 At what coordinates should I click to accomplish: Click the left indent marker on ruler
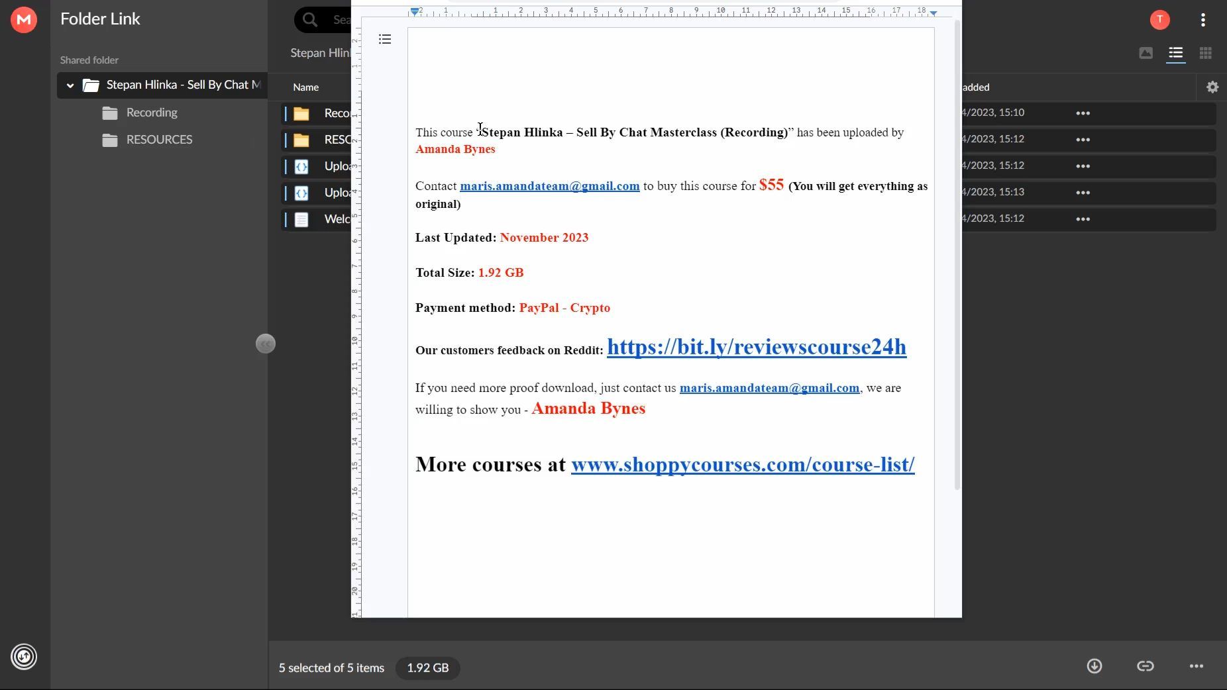tap(414, 11)
